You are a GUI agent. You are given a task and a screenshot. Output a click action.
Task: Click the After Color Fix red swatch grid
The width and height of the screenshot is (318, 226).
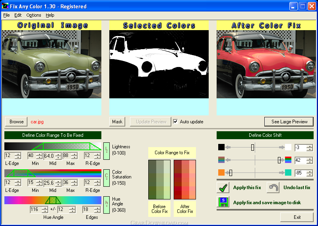click(x=185, y=180)
